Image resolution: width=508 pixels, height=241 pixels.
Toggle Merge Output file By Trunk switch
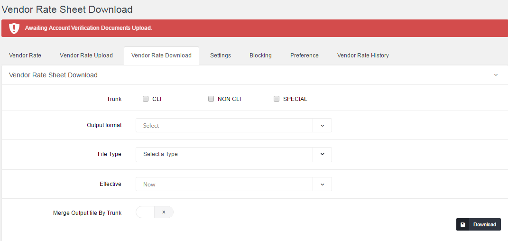(155, 212)
